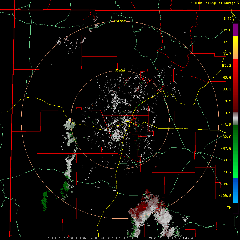Pick the orange segment of the color scale

[235, 53]
